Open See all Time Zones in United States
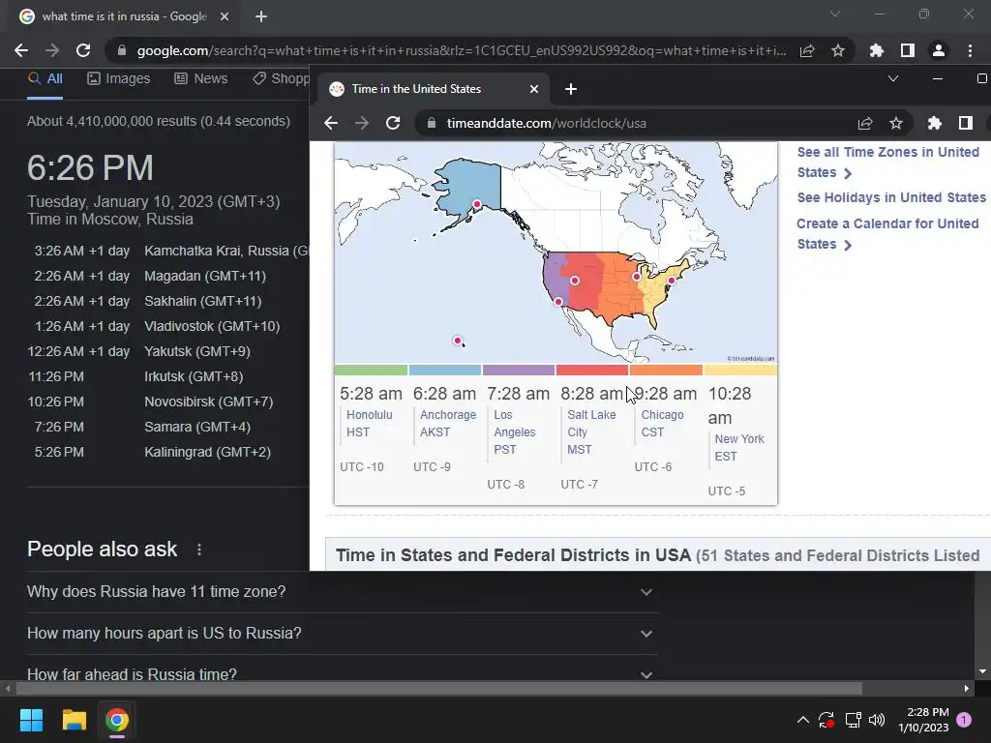The width and height of the screenshot is (991, 743). (888, 162)
